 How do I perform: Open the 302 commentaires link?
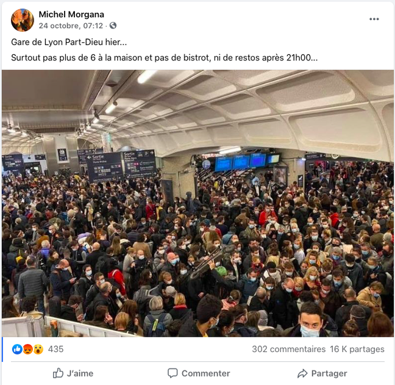point(289,349)
